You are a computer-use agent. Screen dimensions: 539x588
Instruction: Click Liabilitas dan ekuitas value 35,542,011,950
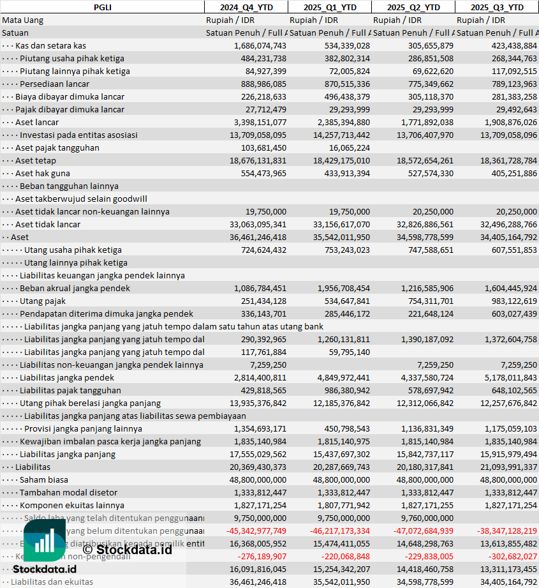point(342,581)
